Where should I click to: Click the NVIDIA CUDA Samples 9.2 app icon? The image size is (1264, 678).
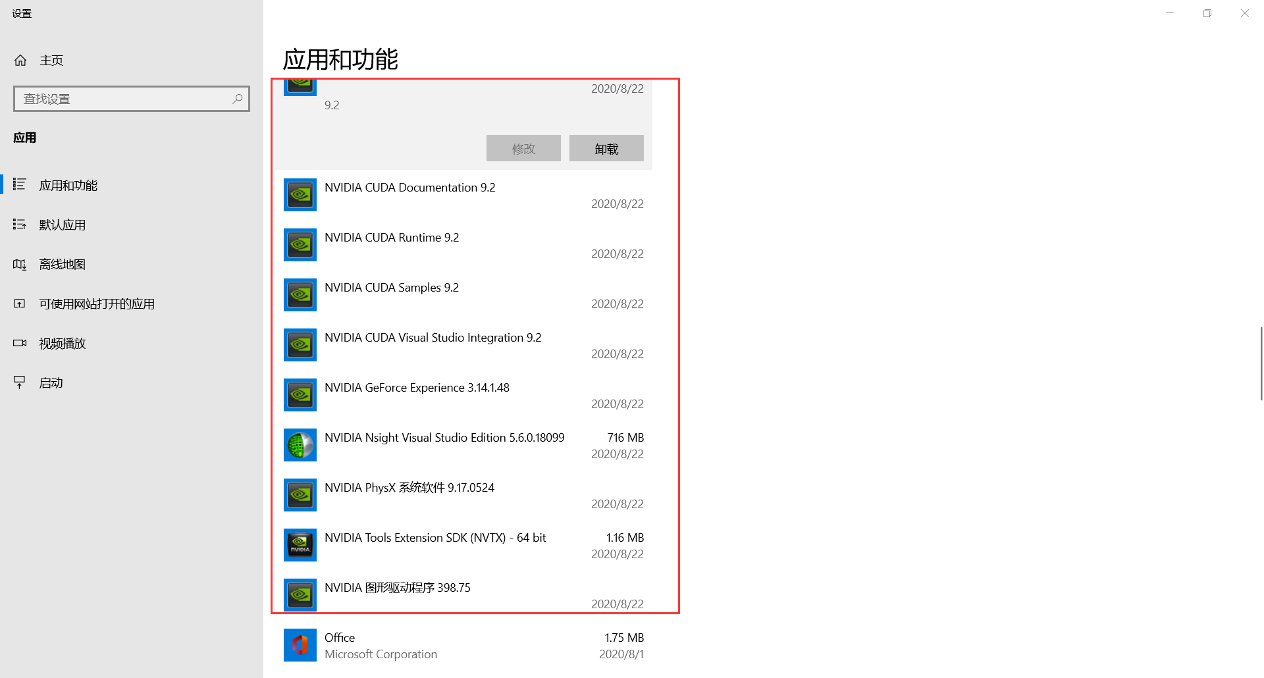click(x=300, y=295)
